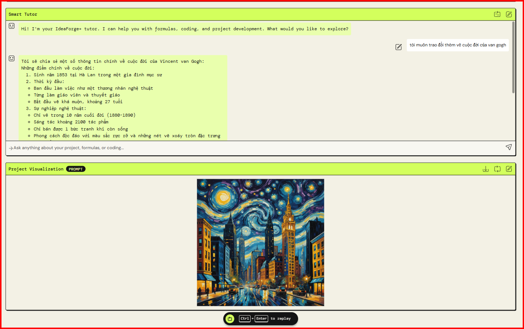
Task: Click the bot avatar beside the greeting message
Action: pyautogui.click(x=12, y=26)
